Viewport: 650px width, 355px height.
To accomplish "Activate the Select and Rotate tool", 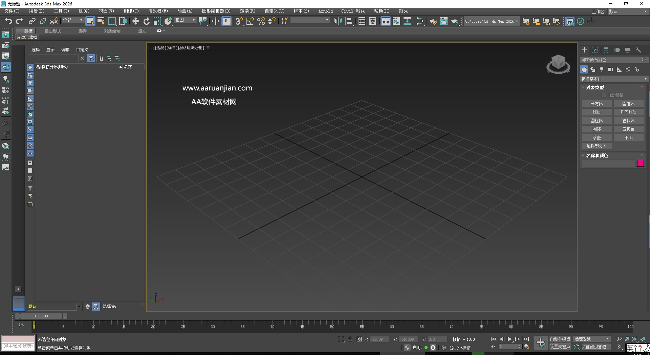I will (146, 21).
